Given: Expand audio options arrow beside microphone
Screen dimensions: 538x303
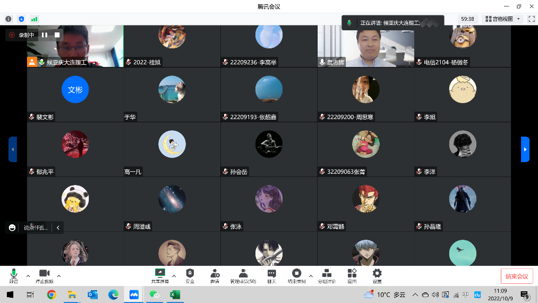Looking at the screenshot, I should (x=28, y=276).
